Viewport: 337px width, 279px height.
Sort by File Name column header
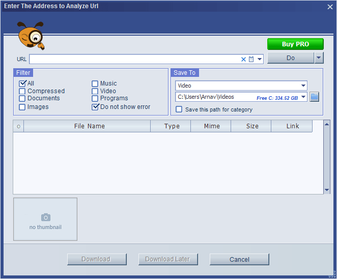click(x=87, y=126)
